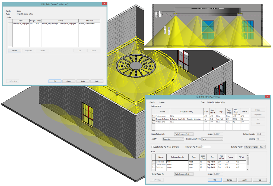
Task: Click << Preview in Edit Rails dialog
Action: click(12, 81)
